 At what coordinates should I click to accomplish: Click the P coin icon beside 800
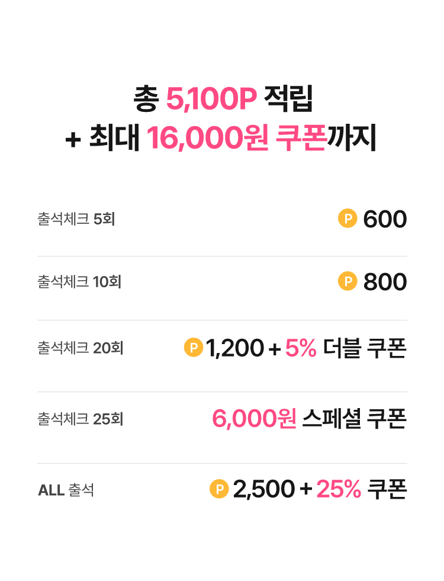[348, 282]
